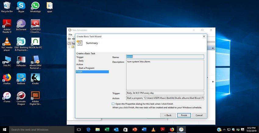
Task: Launch Excel from the taskbar
Action: tap(107, 130)
